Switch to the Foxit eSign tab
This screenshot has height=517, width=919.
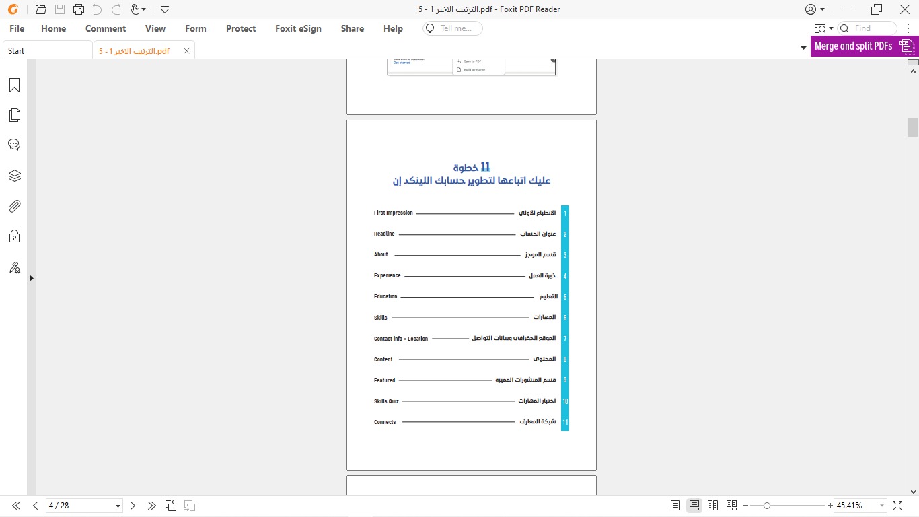298,28
